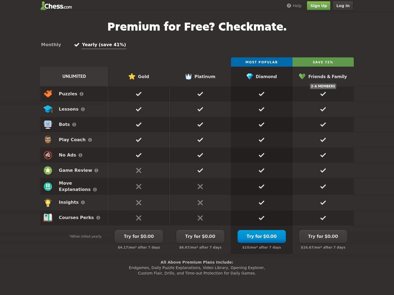This screenshot has width=394, height=295.
Task: Show Game Review info tooltip
Action: coord(96,170)
